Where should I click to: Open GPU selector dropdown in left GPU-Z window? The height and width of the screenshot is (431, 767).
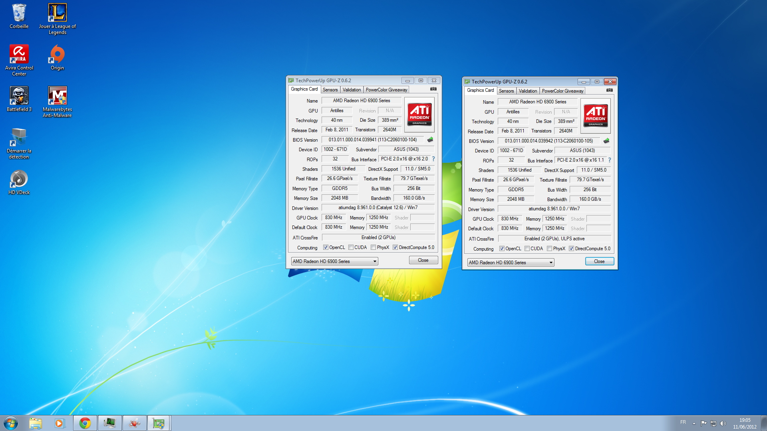[x=334, y=261]
